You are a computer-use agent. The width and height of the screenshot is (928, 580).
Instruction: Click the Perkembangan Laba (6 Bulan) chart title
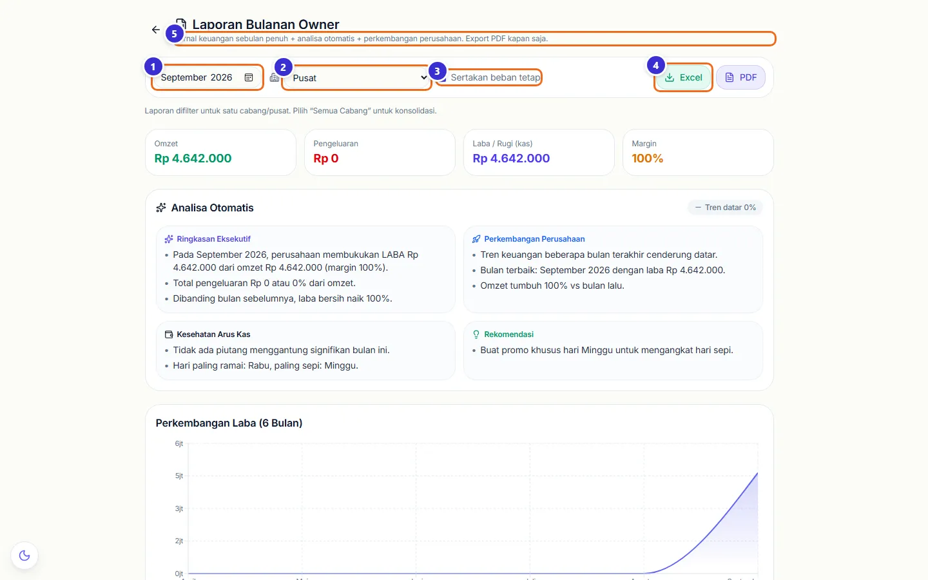point(229,423)
